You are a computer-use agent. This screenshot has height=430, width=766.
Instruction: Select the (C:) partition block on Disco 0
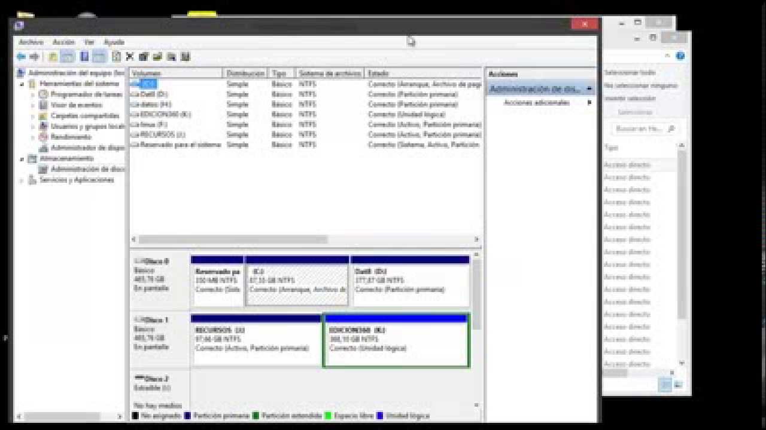(x=297, y=281)
